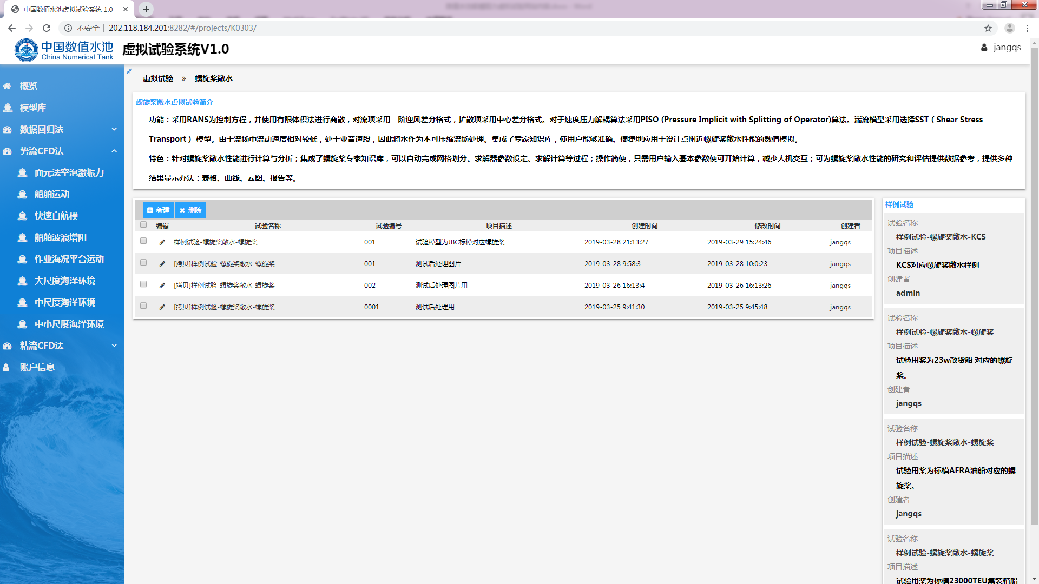
Task: Reload the page using browser refresh icon
Action: click(47, 28)
